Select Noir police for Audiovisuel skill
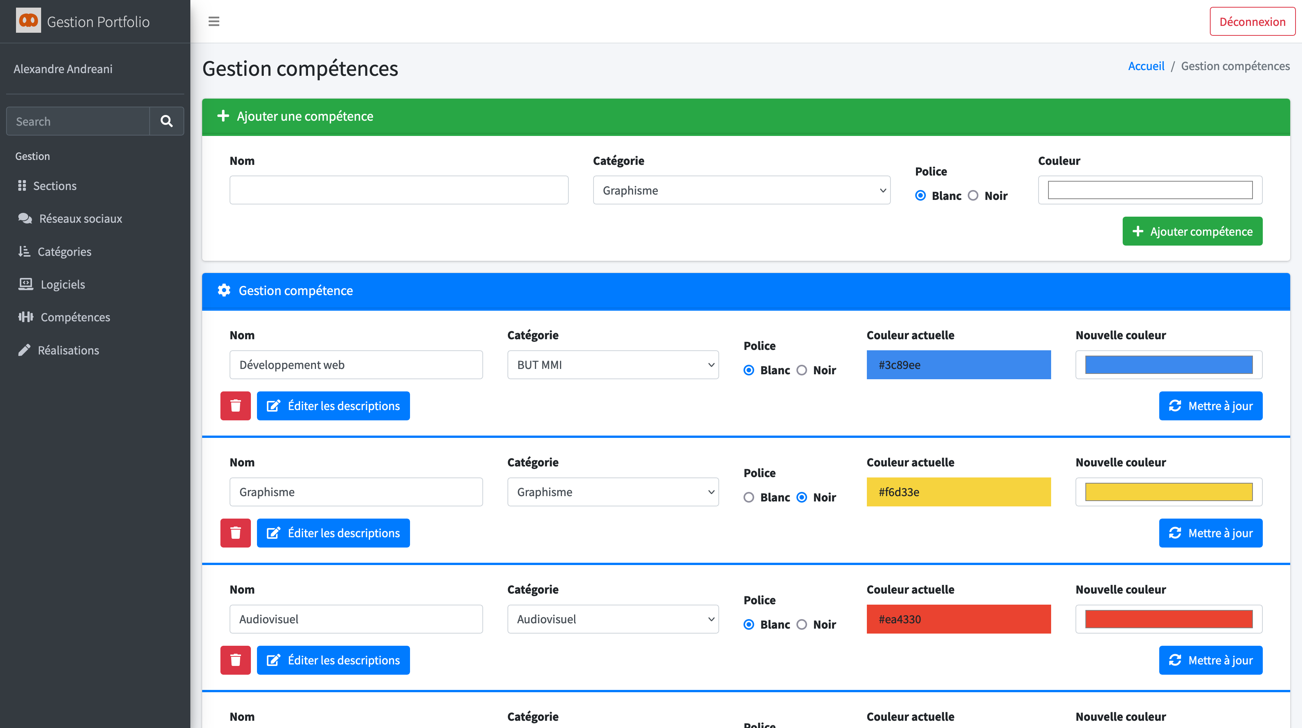Viewport: 1302px width, 728px height. click(x=802, y=624)
